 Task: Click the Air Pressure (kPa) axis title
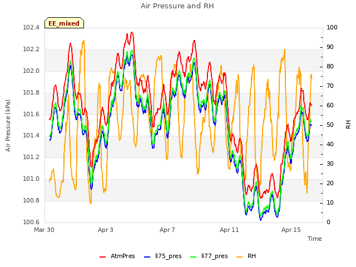tap(8, 126)
